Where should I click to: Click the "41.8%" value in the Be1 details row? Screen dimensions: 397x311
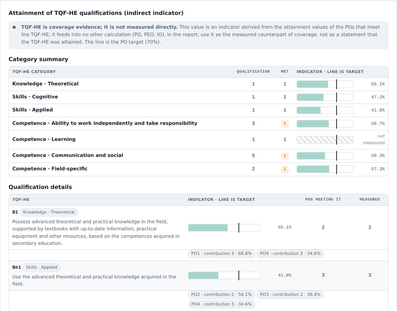(x=285, y=275)
